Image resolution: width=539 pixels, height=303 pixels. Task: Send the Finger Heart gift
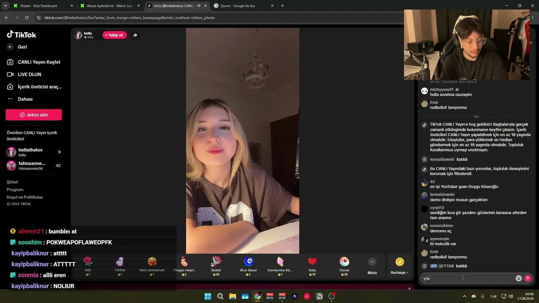pos(184,267)
